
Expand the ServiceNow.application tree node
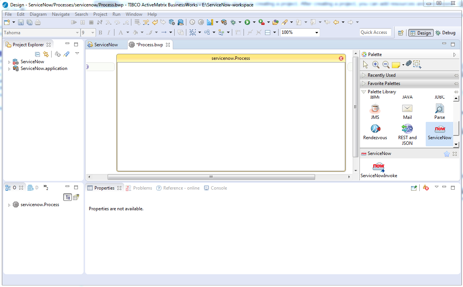coord(9,69)
